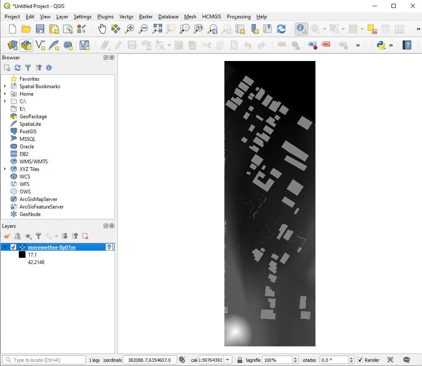Screen dimensions: 422x366
Task: Click the Help Contents icon
Action: coord(407,45)
